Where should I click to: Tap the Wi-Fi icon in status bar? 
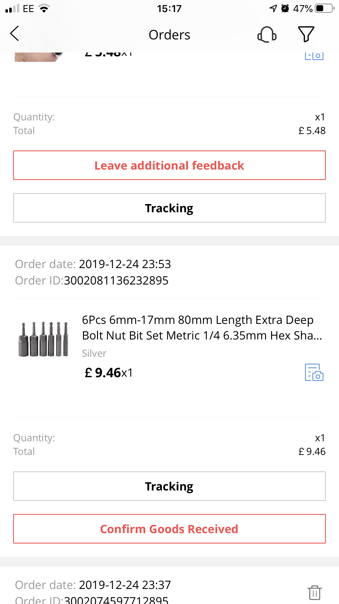click(44, 8)
